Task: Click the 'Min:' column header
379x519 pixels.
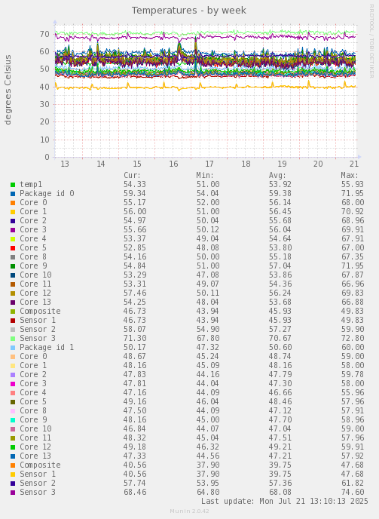Action: (205, 176)
